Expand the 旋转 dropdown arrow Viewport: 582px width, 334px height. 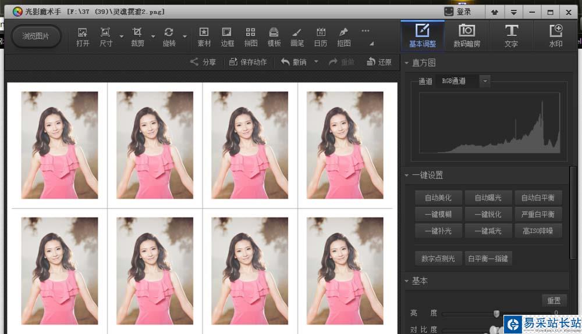(185, 37)
